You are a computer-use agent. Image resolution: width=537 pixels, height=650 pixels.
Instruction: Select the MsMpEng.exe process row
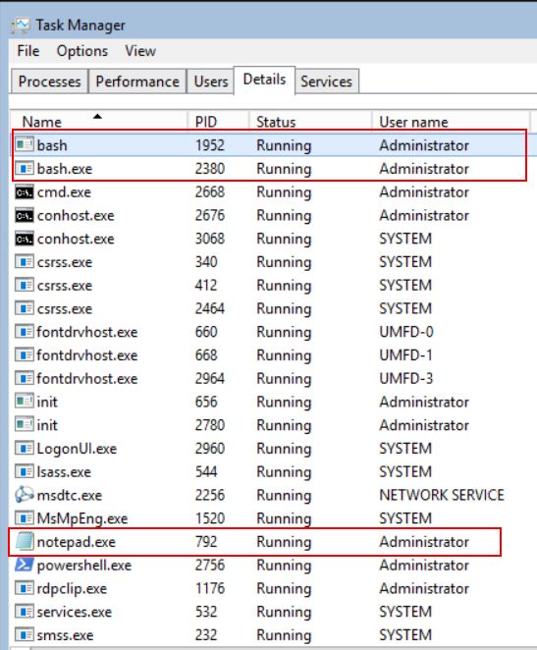(x=269, y=518)
